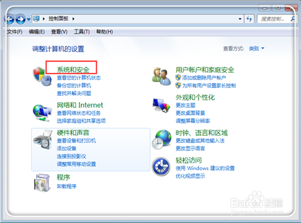Open the User Accounts people icon
Viewport: 301px width, 223px height.
pos(161,77)
